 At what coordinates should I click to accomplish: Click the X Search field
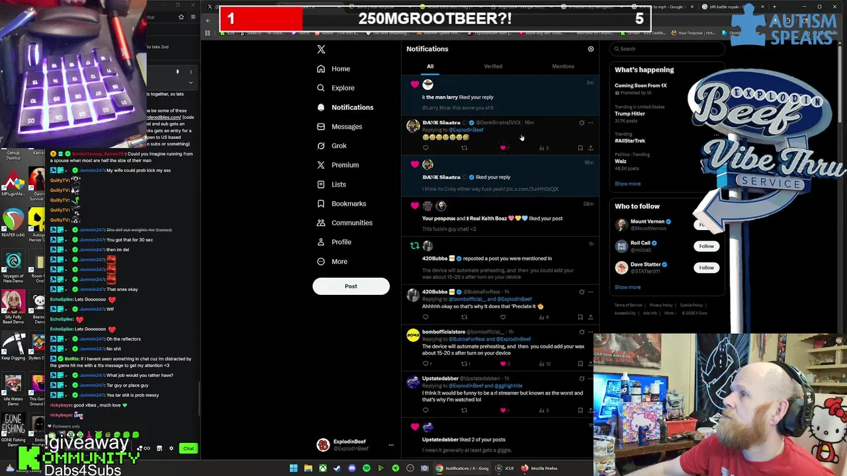point(667,49)
